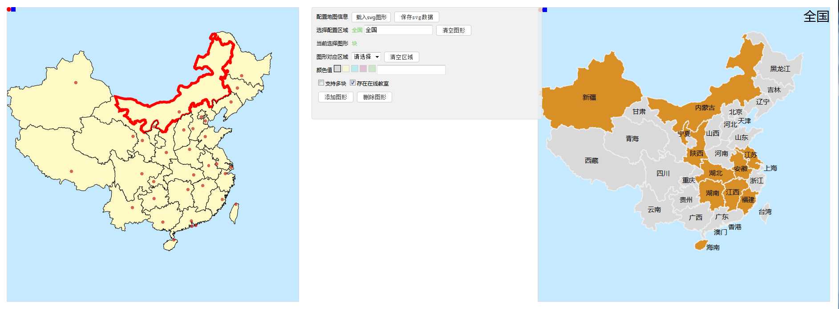Select the Taiwan island shape on left map
Image resolution: width=839 pixels, height=309 pixels.
[234, 213]
